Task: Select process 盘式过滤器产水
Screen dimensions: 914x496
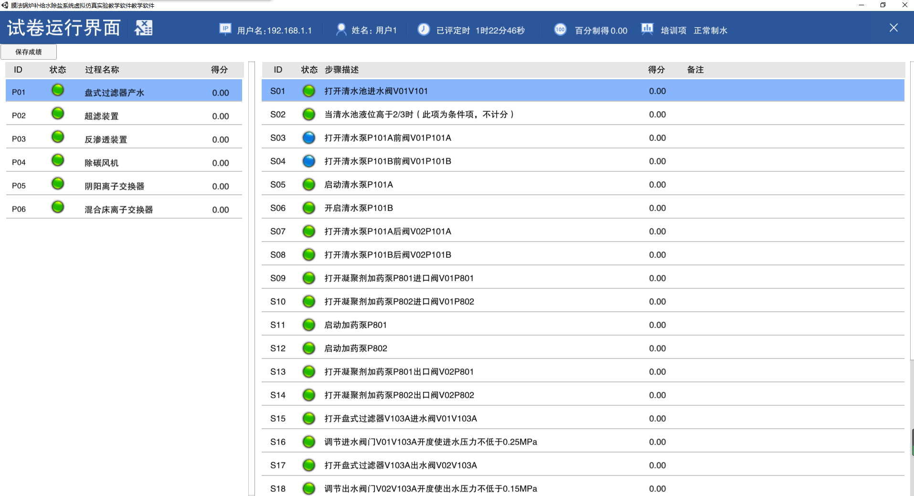Action: pos(124,91)
